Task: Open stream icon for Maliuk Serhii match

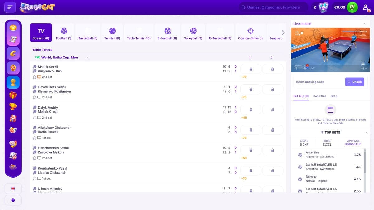Action: pyautogui.click(x=39, y=77)
